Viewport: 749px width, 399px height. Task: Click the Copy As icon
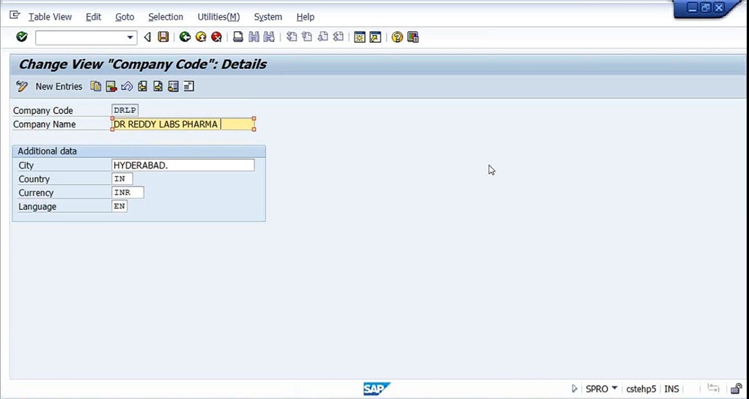pos(95,87)
